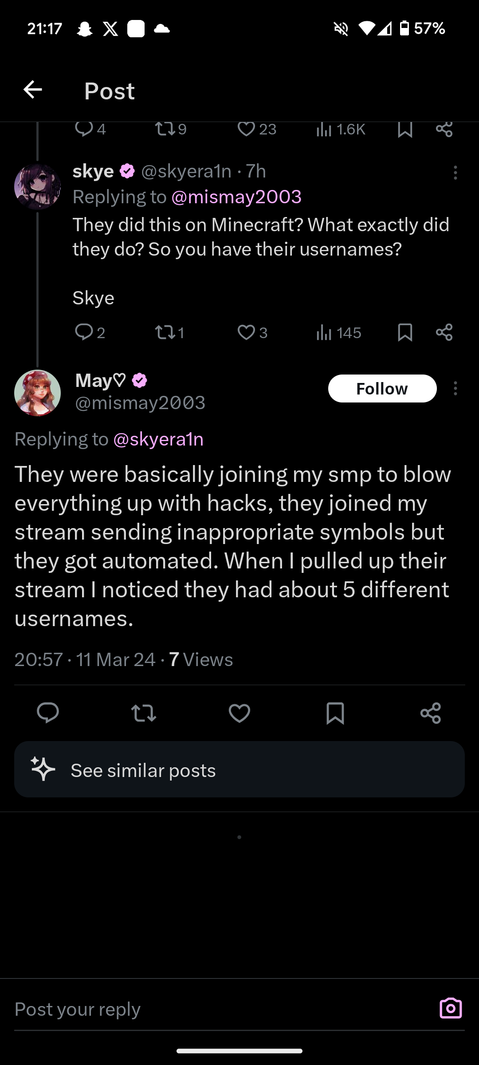Reply to May's main post icon
This screenshot has height=1065, width=479.
[48, 713]
